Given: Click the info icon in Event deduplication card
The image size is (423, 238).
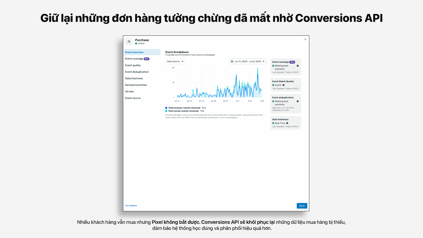Looking at the screenshot, I should 298,101.
